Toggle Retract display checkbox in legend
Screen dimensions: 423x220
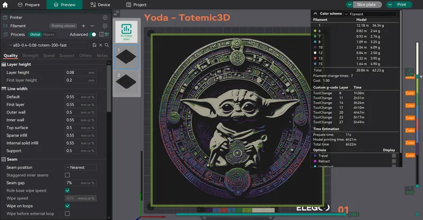pyautogui.click(x=394, y=161)
